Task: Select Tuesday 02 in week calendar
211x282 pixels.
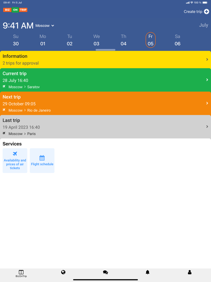Action: (x=70, y=40)
